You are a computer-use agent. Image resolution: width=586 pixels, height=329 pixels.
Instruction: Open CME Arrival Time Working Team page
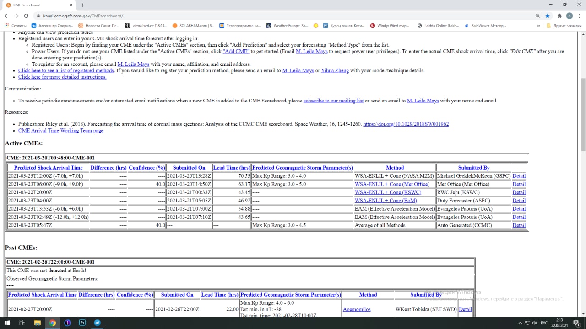coord(61,131)
